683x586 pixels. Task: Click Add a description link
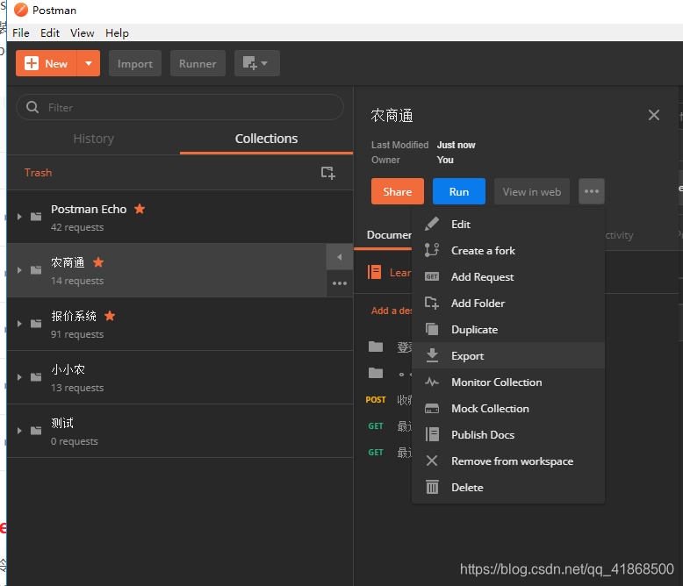point(392,311)
